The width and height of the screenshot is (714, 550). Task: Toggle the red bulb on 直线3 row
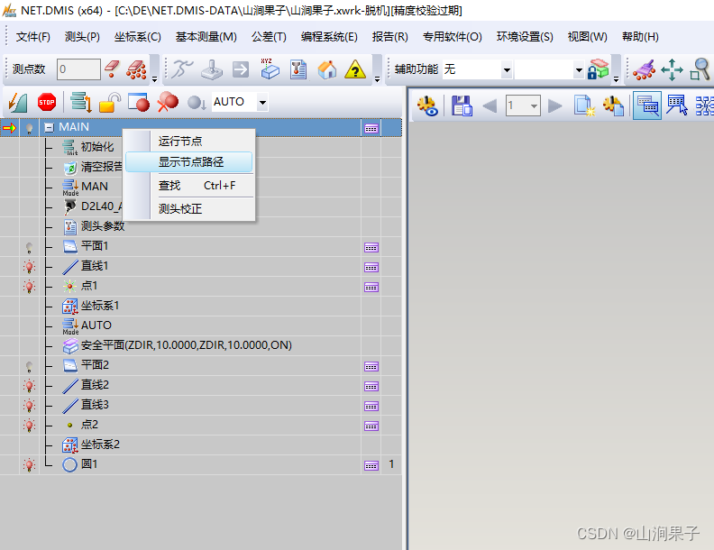pyautogui.click(x=29, y=406)
